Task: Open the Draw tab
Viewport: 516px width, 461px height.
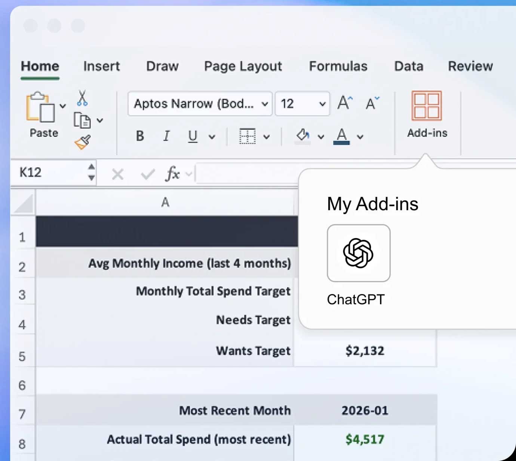Action: pos(162,66)
